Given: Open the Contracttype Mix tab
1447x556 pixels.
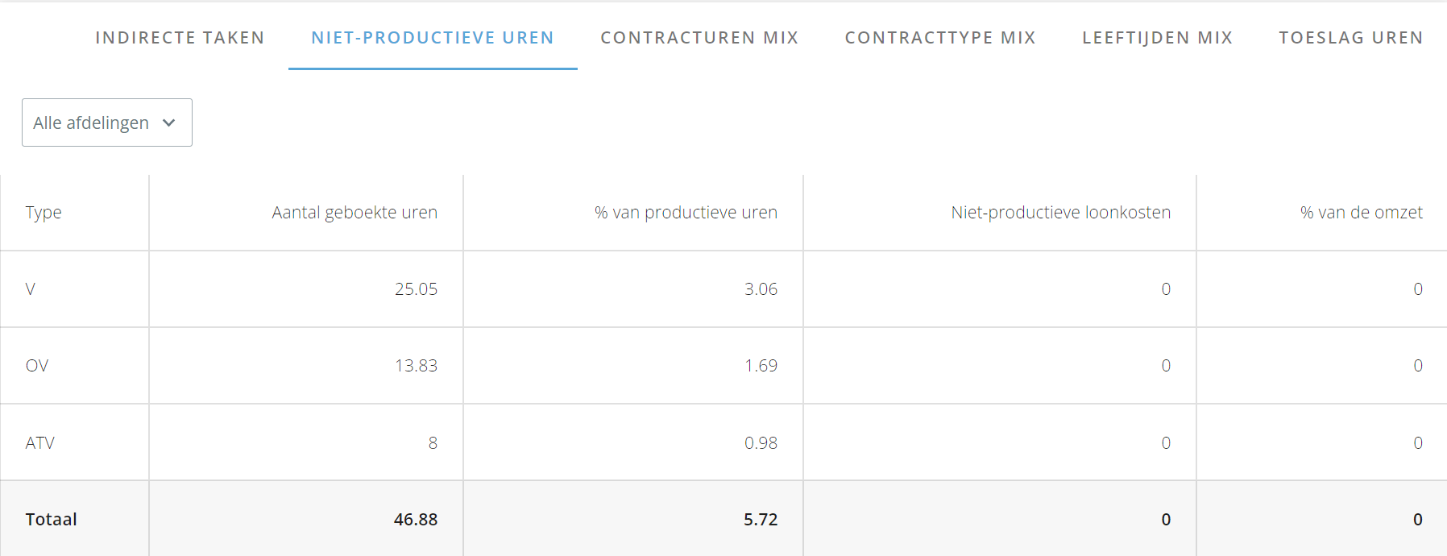Looking at the screenshot, I should [940, 38].
